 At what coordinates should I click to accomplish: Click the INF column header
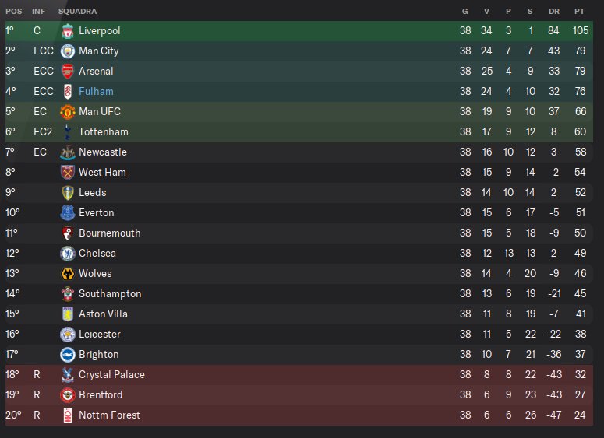39,12
